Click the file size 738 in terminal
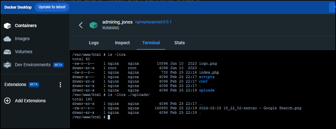 tap(165, 73)
